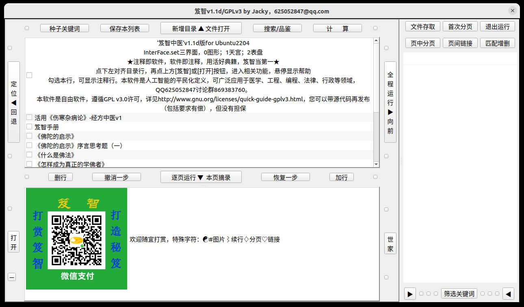Click the list scrollbar down arrow
Screen dimensions: 524x307
click(x=376, y=164)
